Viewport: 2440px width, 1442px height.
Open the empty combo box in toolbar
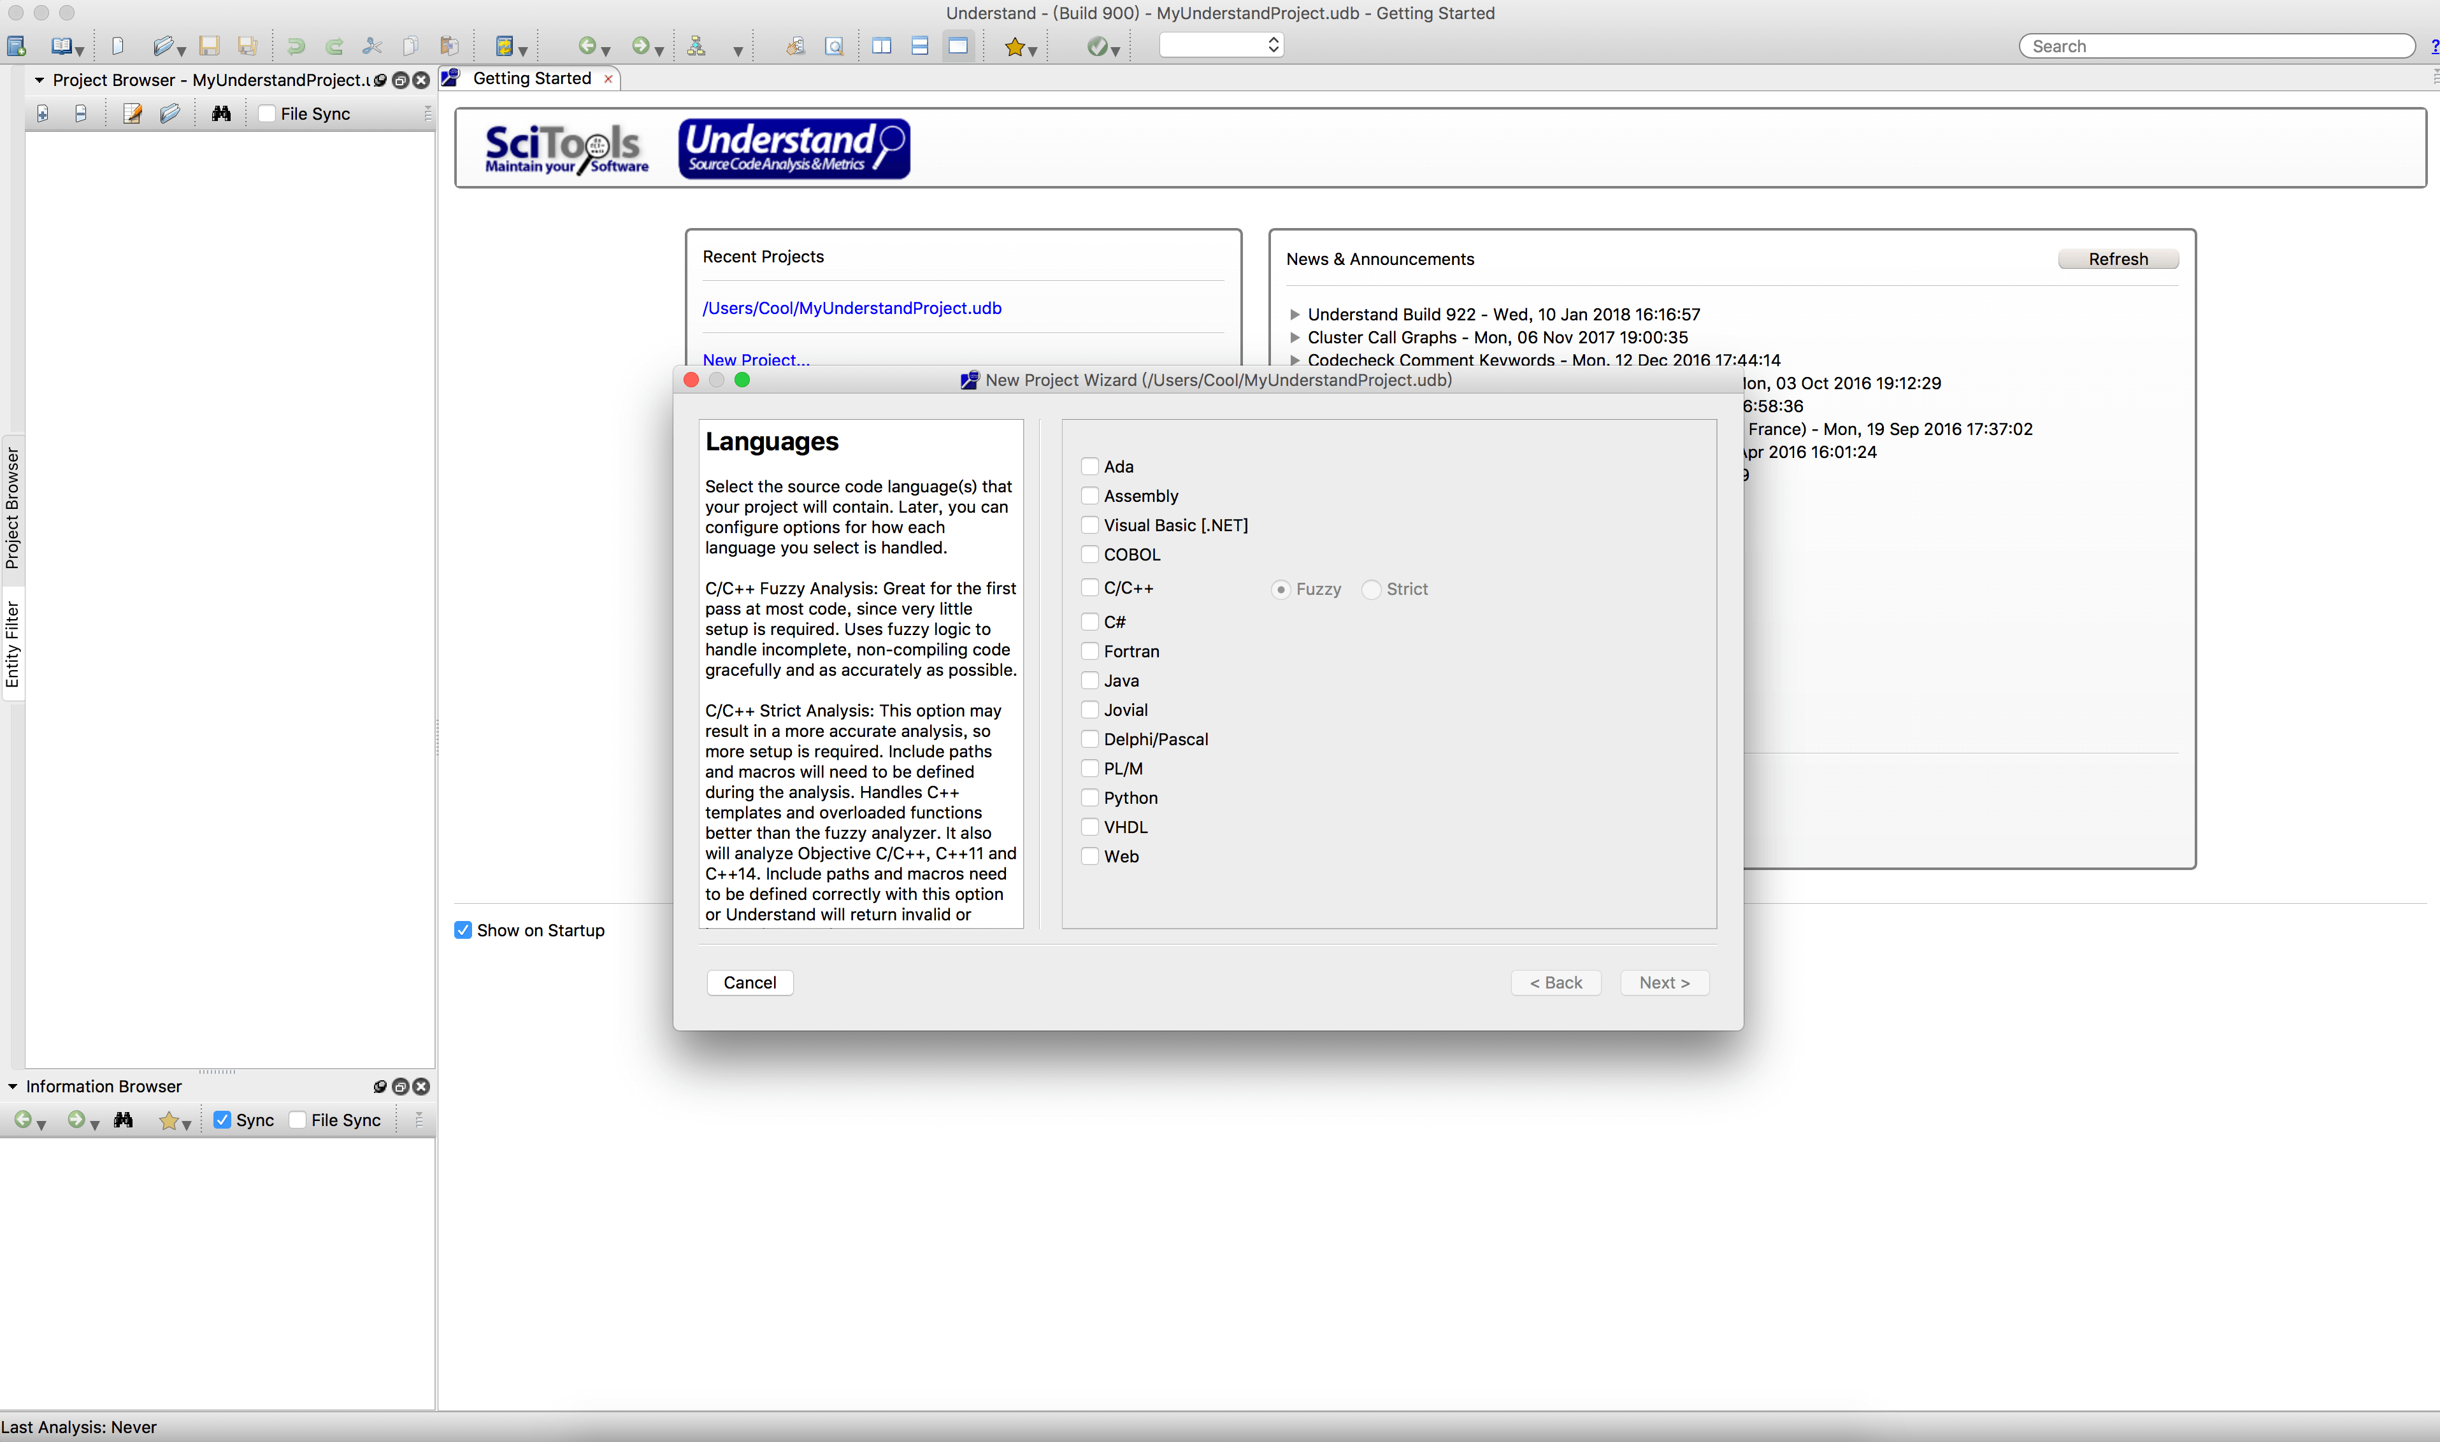[x=1221, y=45]
